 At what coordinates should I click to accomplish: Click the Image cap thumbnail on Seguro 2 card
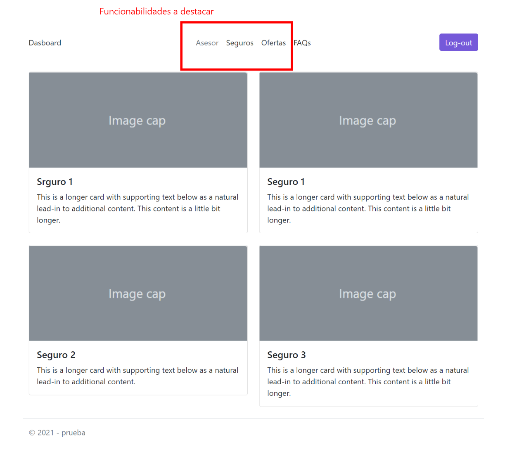click(137, 293)
